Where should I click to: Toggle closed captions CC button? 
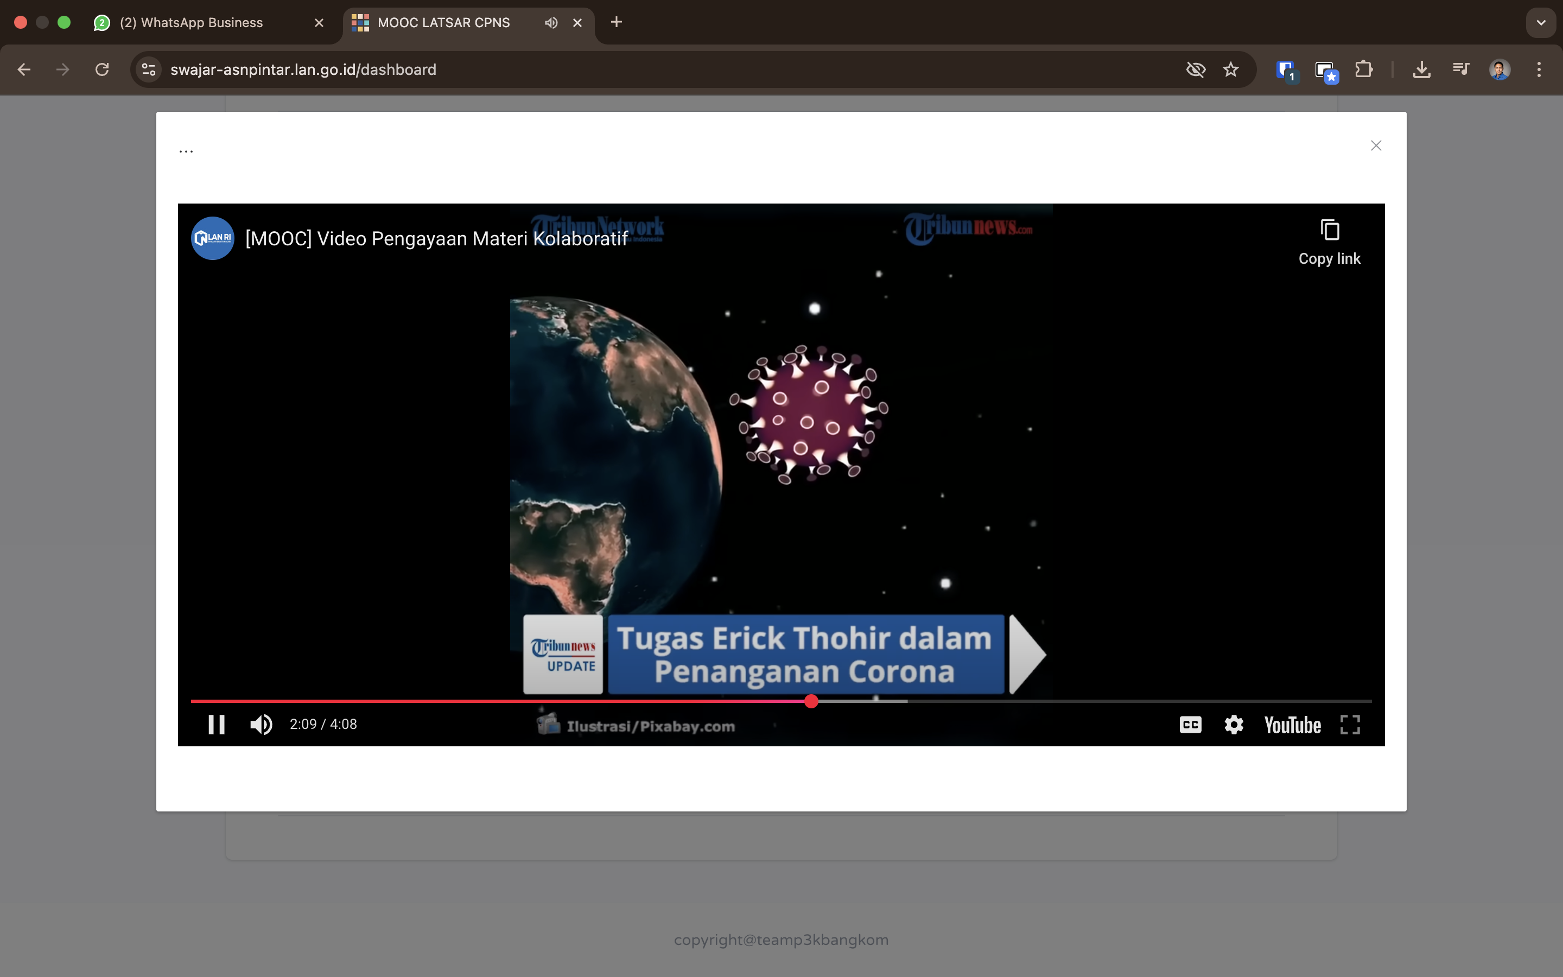coord(1190,725)
